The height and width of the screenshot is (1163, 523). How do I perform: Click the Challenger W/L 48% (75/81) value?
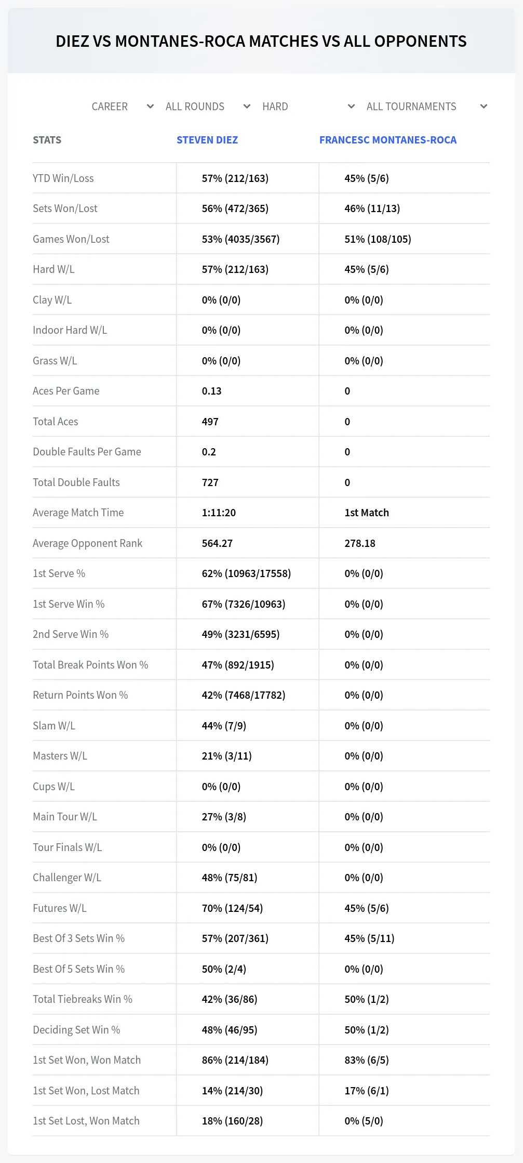click(x=230, y=878)
